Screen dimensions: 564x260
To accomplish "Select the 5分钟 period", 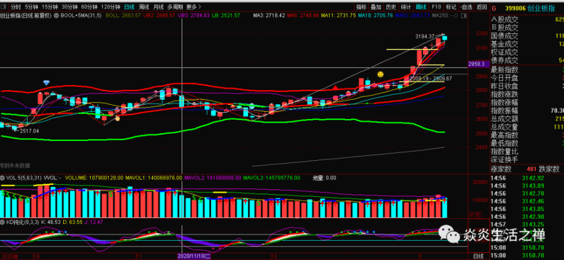I will [30, 7].
